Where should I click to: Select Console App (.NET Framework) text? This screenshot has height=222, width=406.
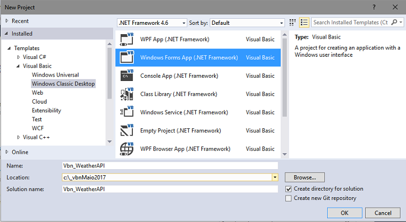click(179, 75)
